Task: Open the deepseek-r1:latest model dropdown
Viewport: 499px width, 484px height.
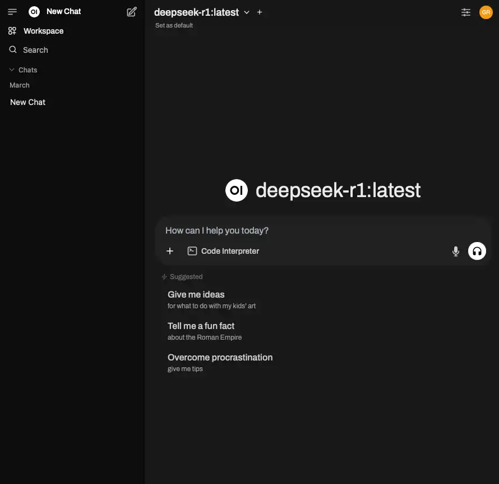Action: [x=196, y=12]
